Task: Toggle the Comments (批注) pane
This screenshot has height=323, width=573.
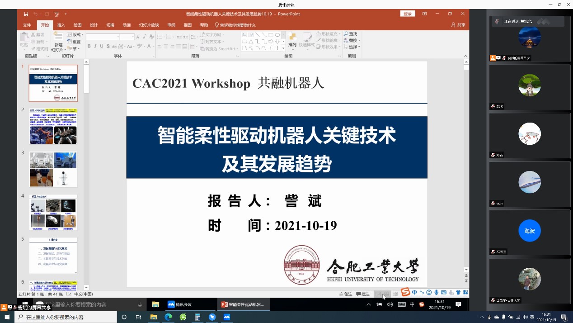Action: [363, 294]
